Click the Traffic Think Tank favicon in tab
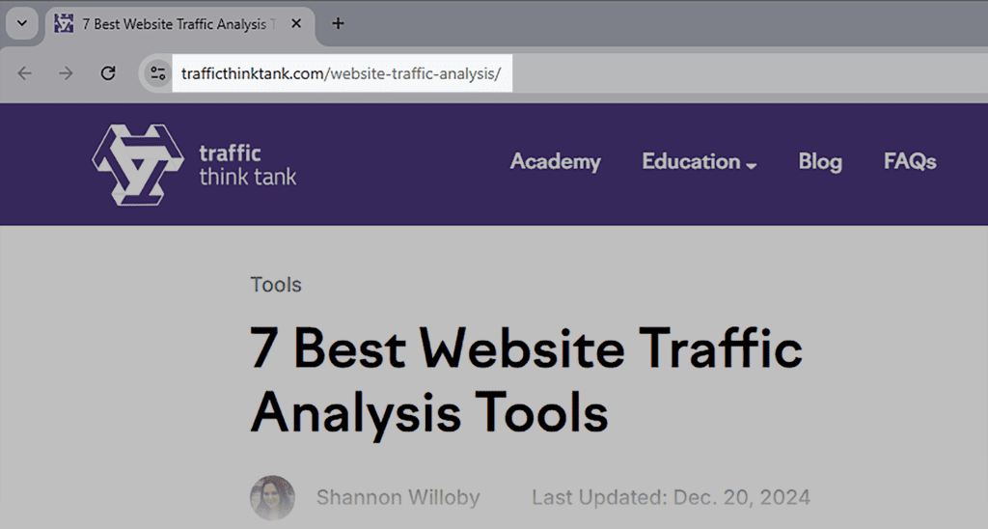Image resolution: width=988 pixels, height=529 pixels. [x=65, y=24]
